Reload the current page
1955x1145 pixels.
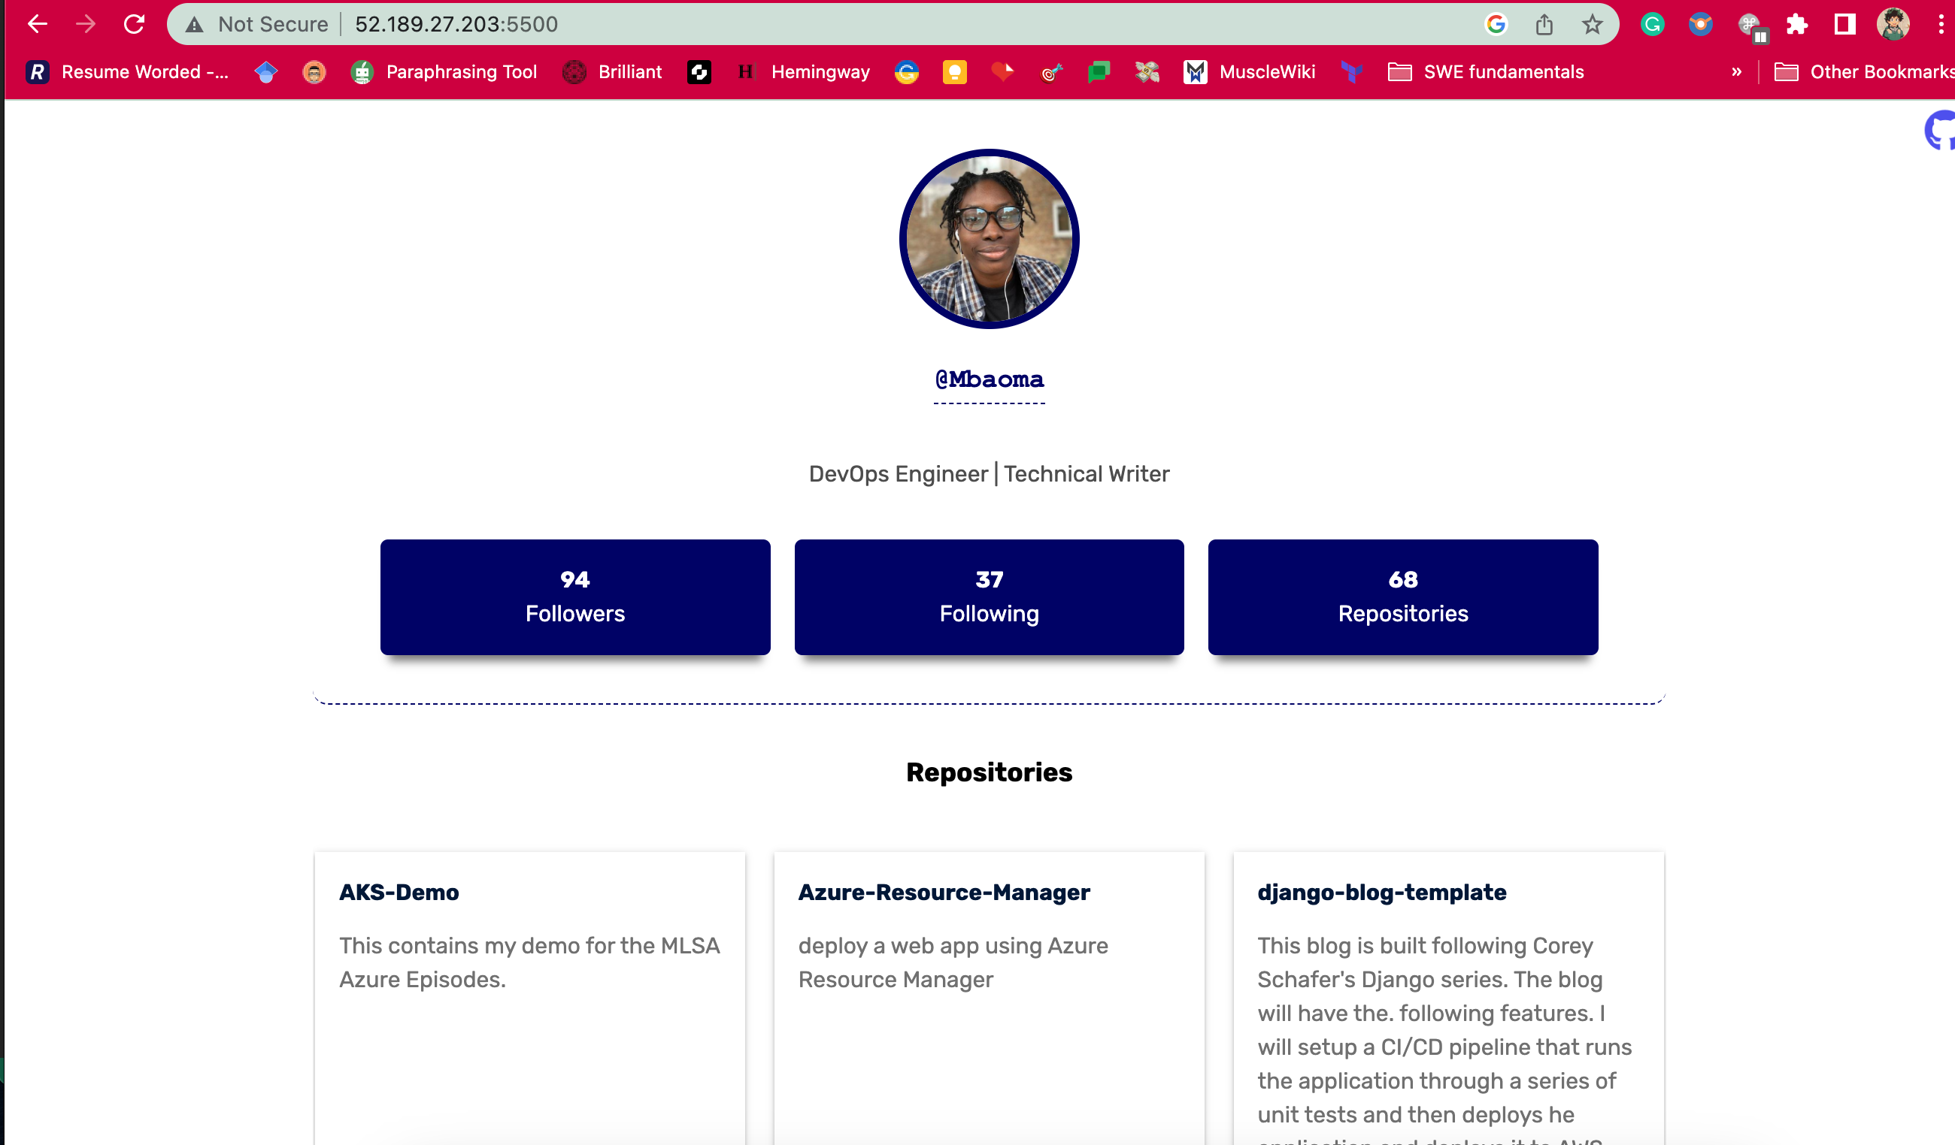pos(133,24)
